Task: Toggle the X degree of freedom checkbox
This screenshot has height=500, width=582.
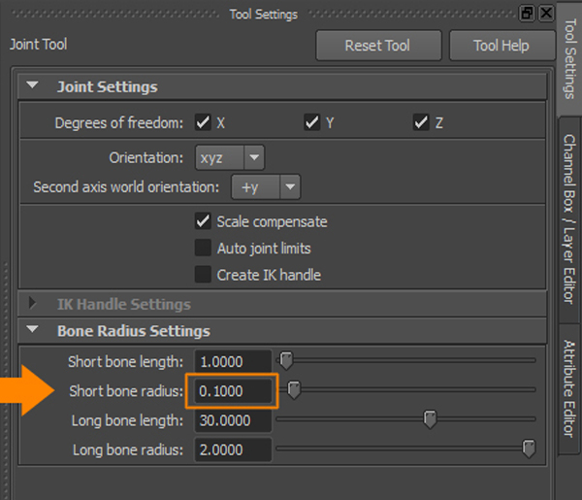Action: click(x=203, y=122)
